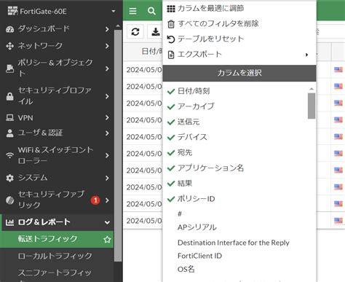Click the FortiGate logo icon

coord(13,11)
